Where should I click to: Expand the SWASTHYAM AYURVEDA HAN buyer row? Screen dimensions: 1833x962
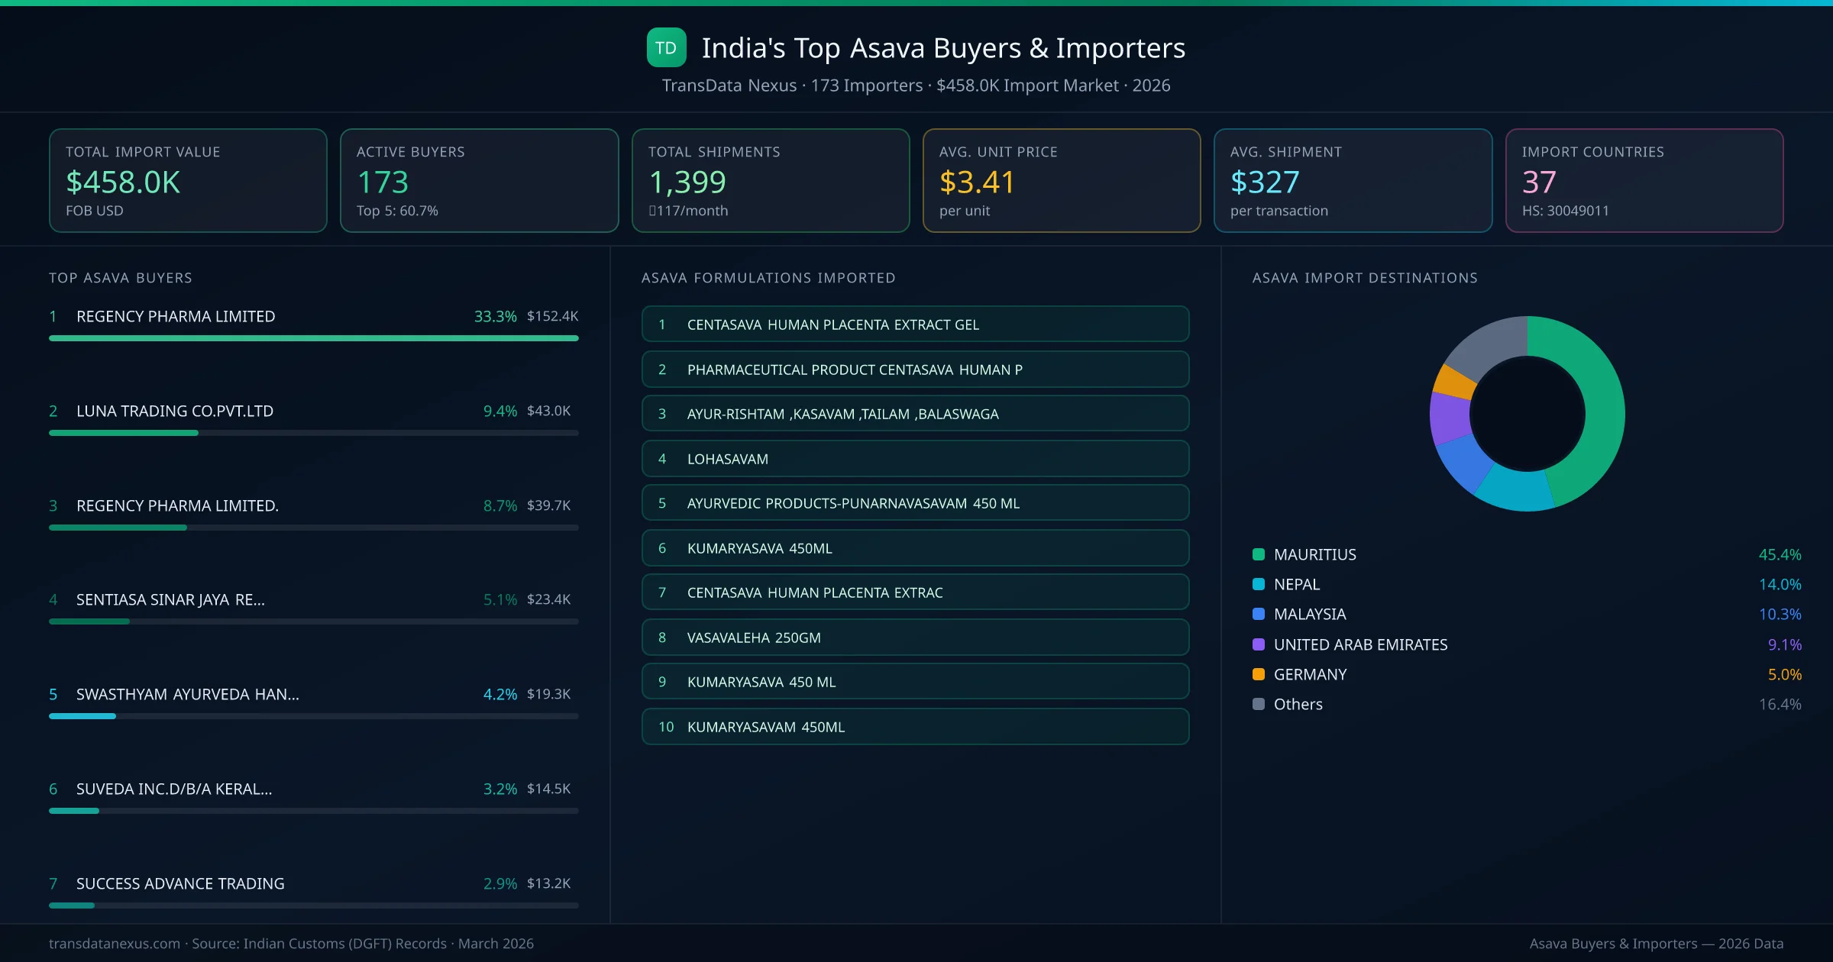pyautogui.click(x=187, y=695)
